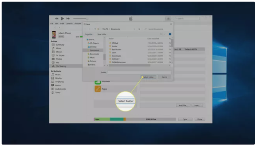The image size is (257, 147).
Task: Click the Save button in iTunes
Action: (x=197, y=105)
